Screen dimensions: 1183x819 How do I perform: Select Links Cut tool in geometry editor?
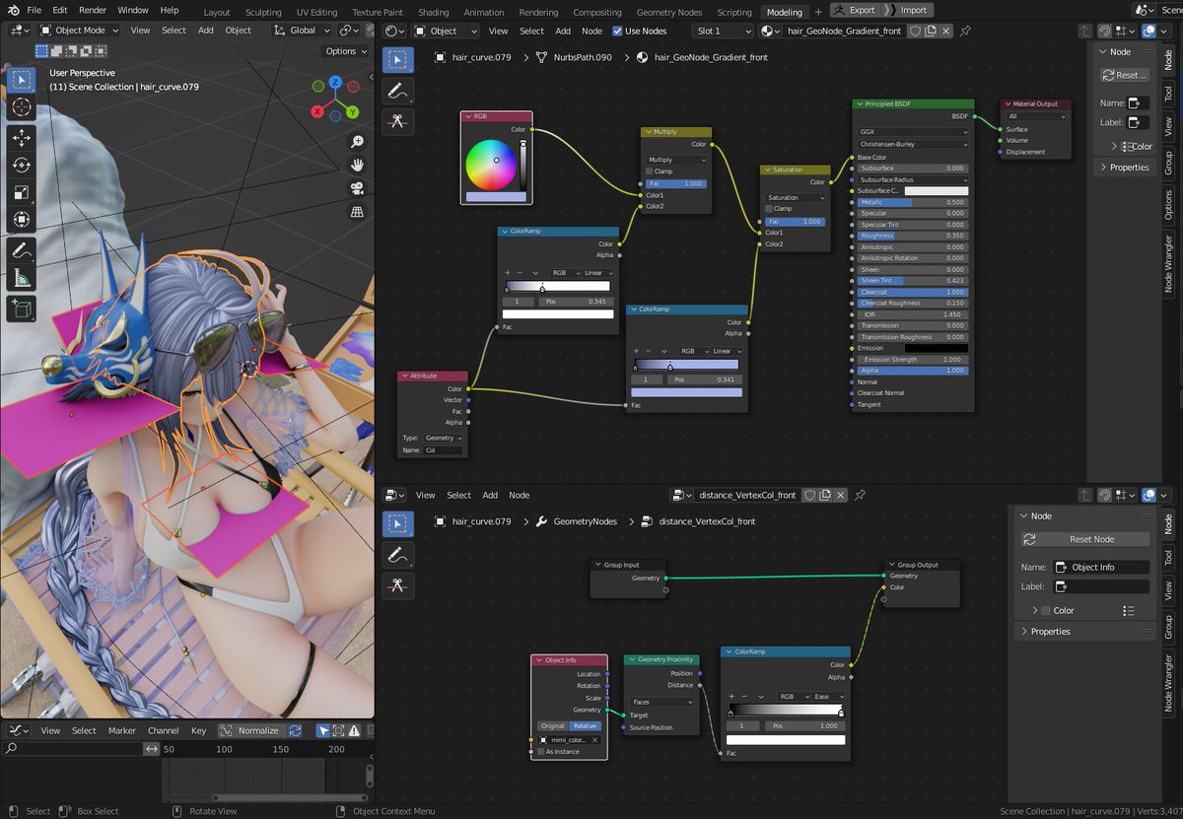click(397, 585)
